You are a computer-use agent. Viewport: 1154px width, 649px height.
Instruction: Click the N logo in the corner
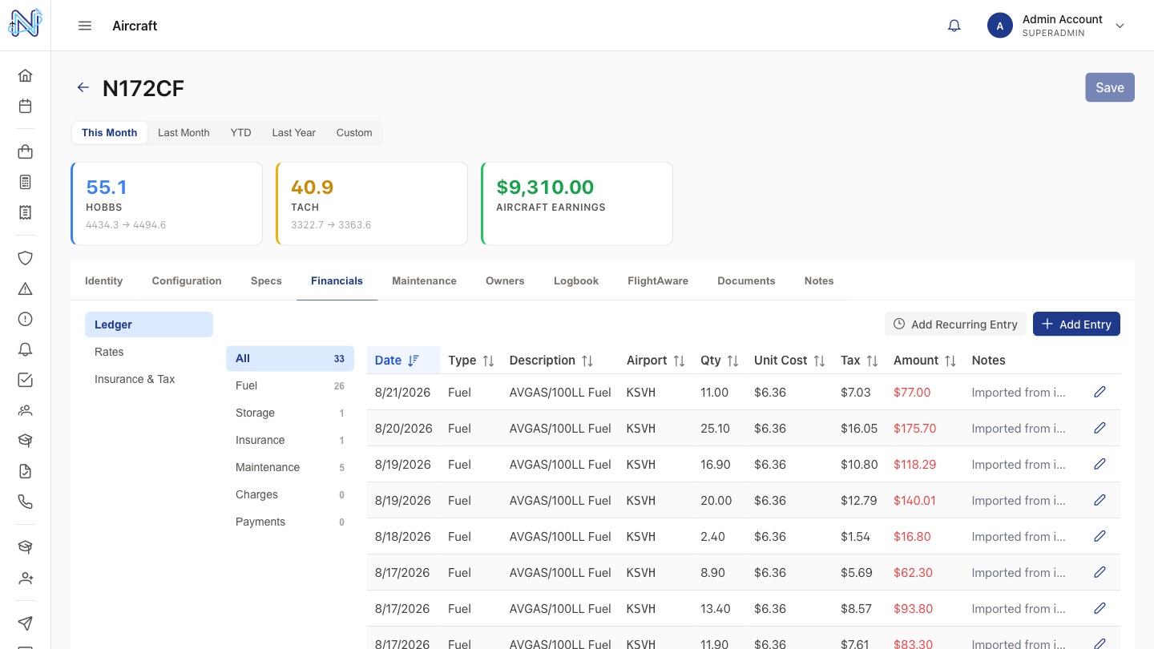pyautogui.click(x=25, y=22)
